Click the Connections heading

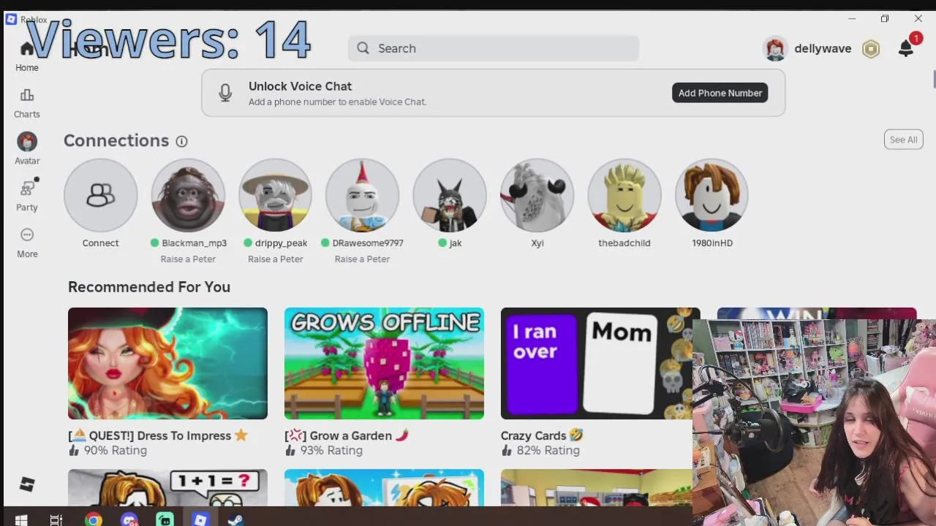click(x=116, y=140)
